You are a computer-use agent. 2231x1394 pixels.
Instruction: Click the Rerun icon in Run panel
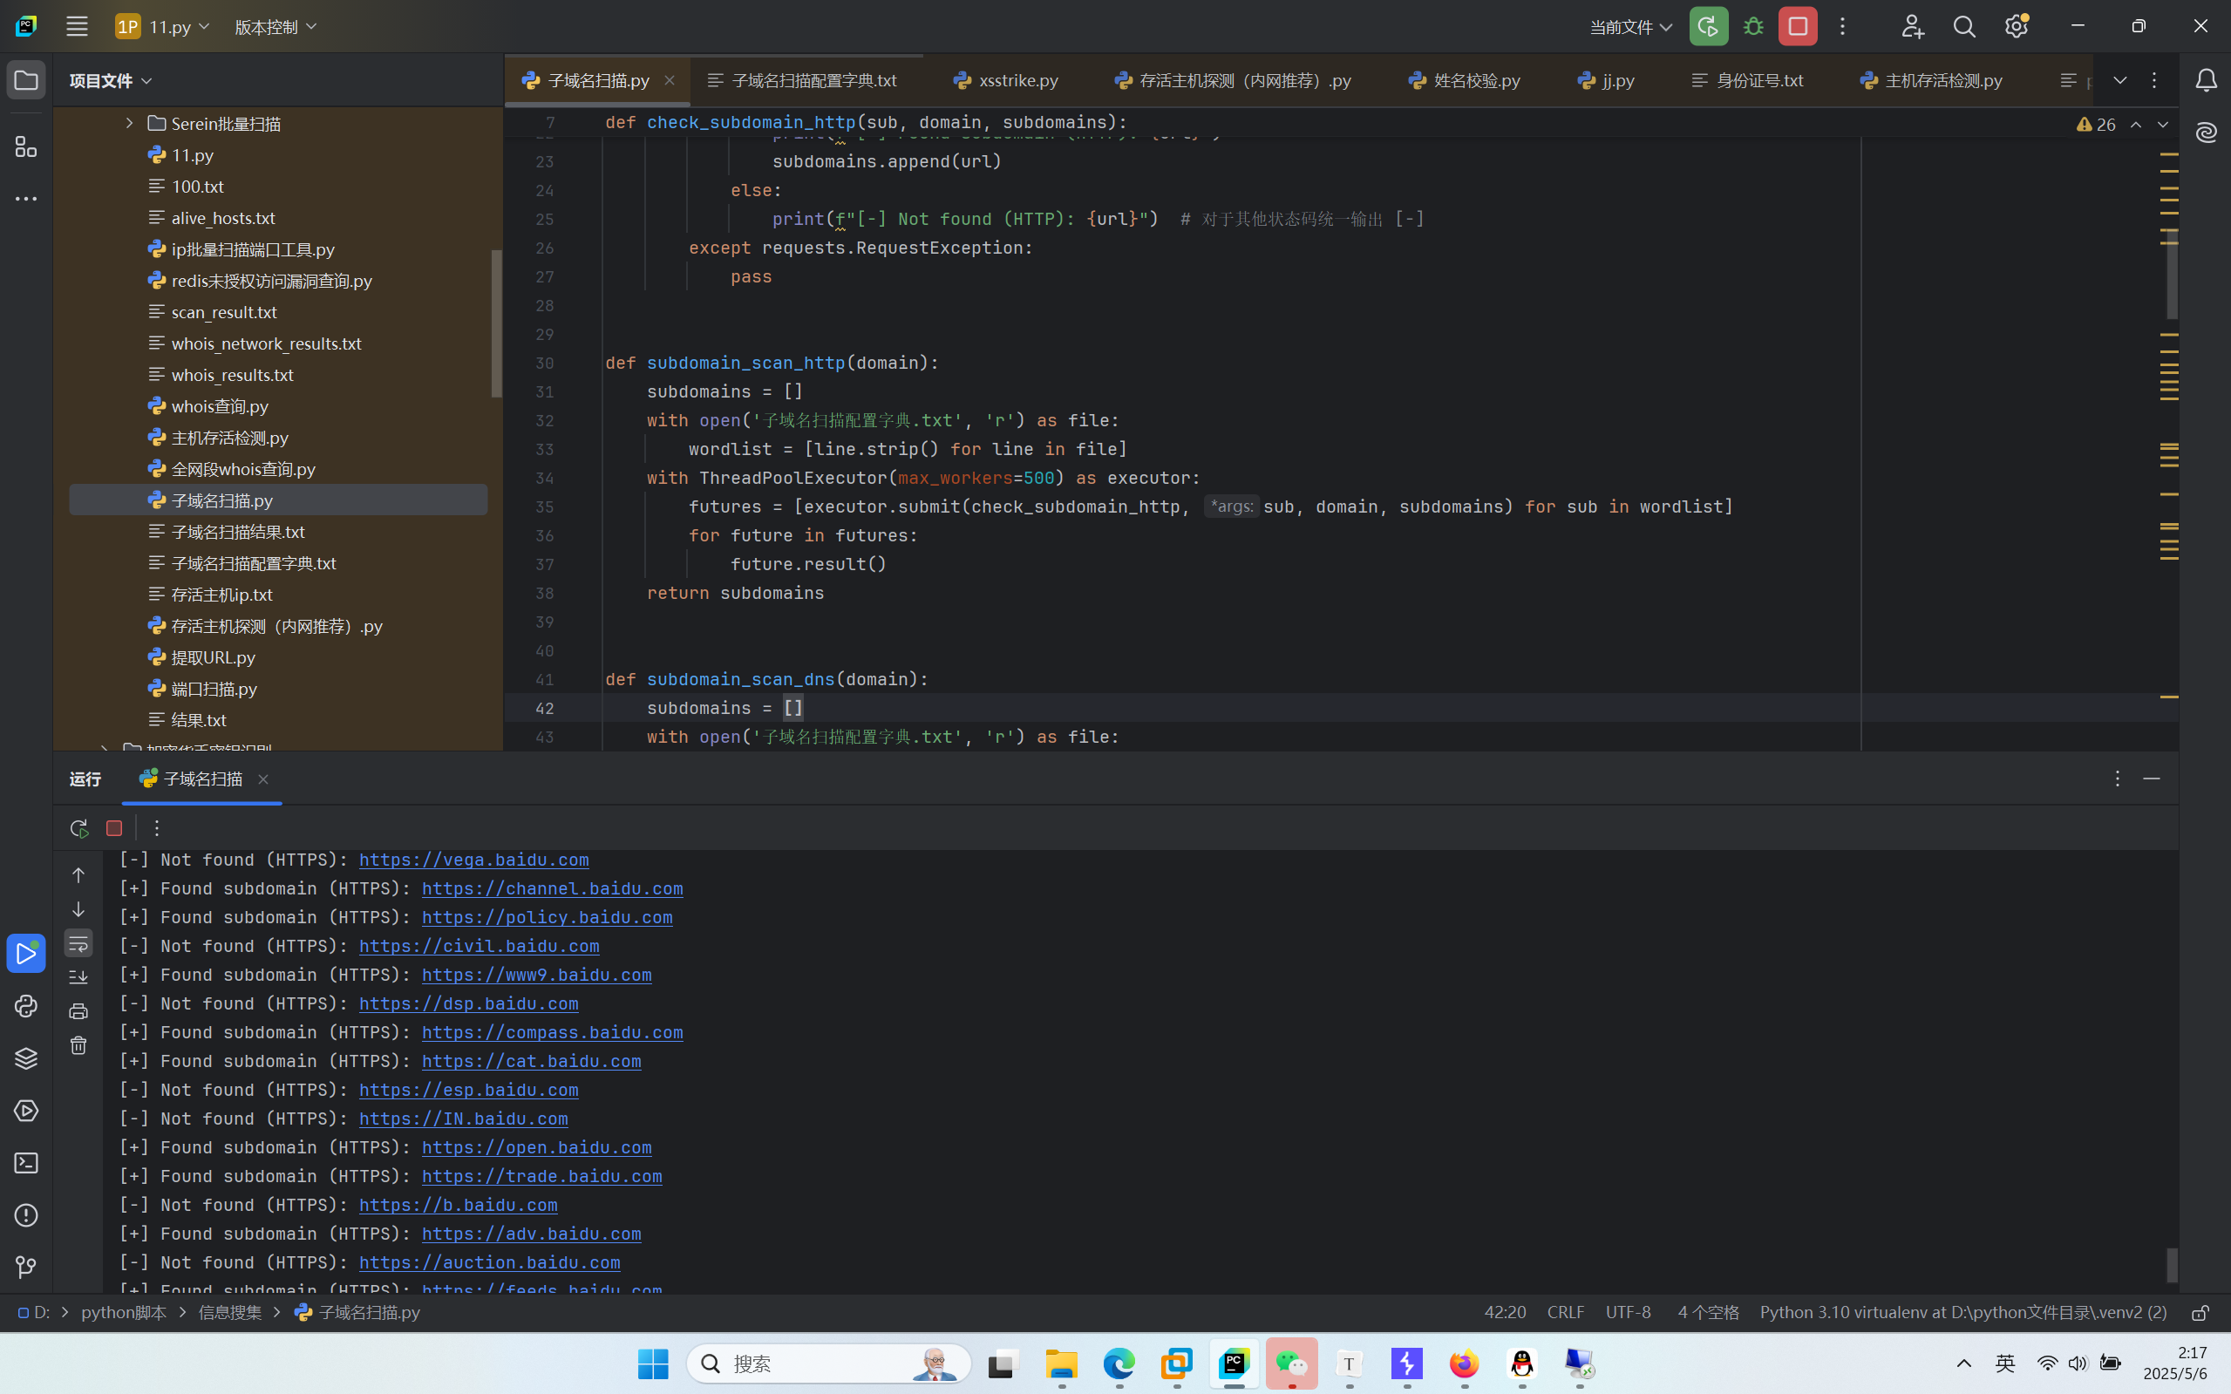click(78, 828)
